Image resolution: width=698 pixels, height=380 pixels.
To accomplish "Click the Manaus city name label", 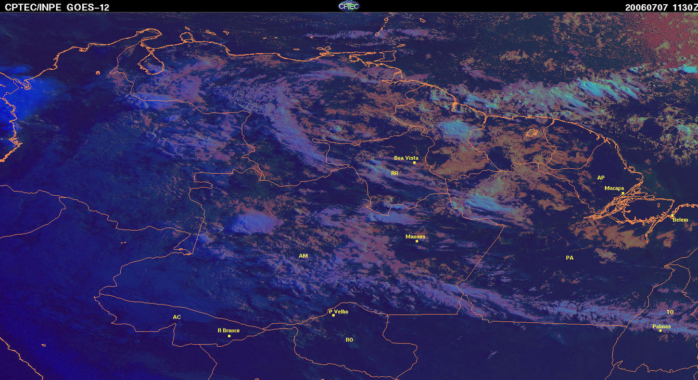I will tap(415, 236).
